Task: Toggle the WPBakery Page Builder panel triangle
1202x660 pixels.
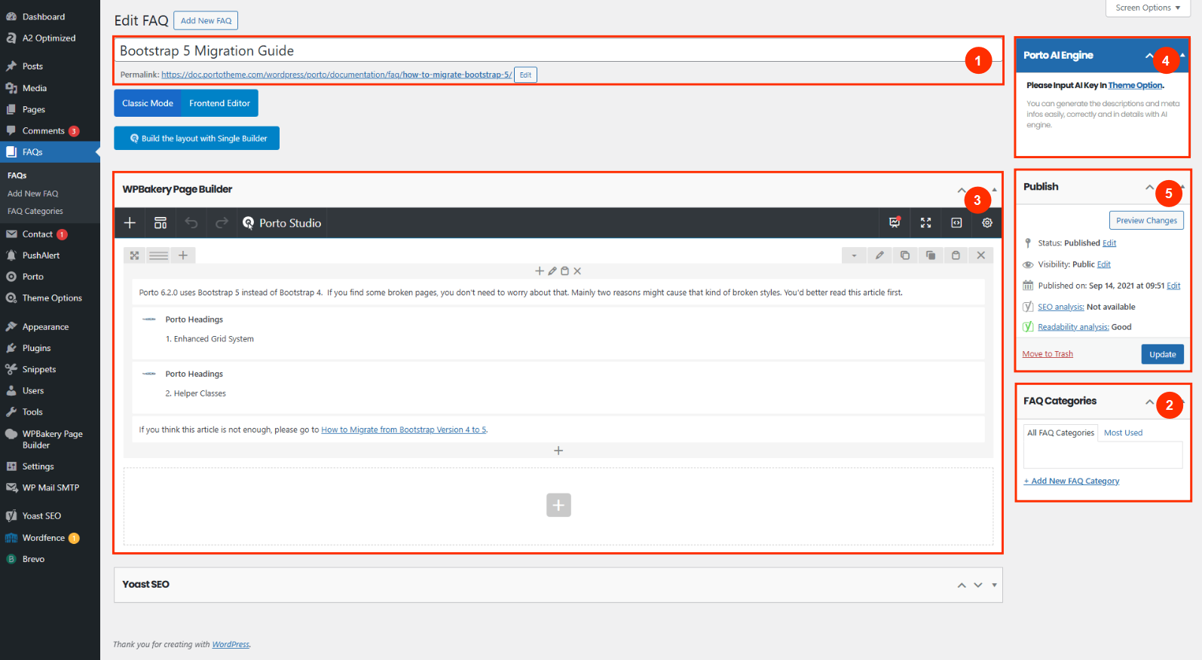Action: click(995, 190)
